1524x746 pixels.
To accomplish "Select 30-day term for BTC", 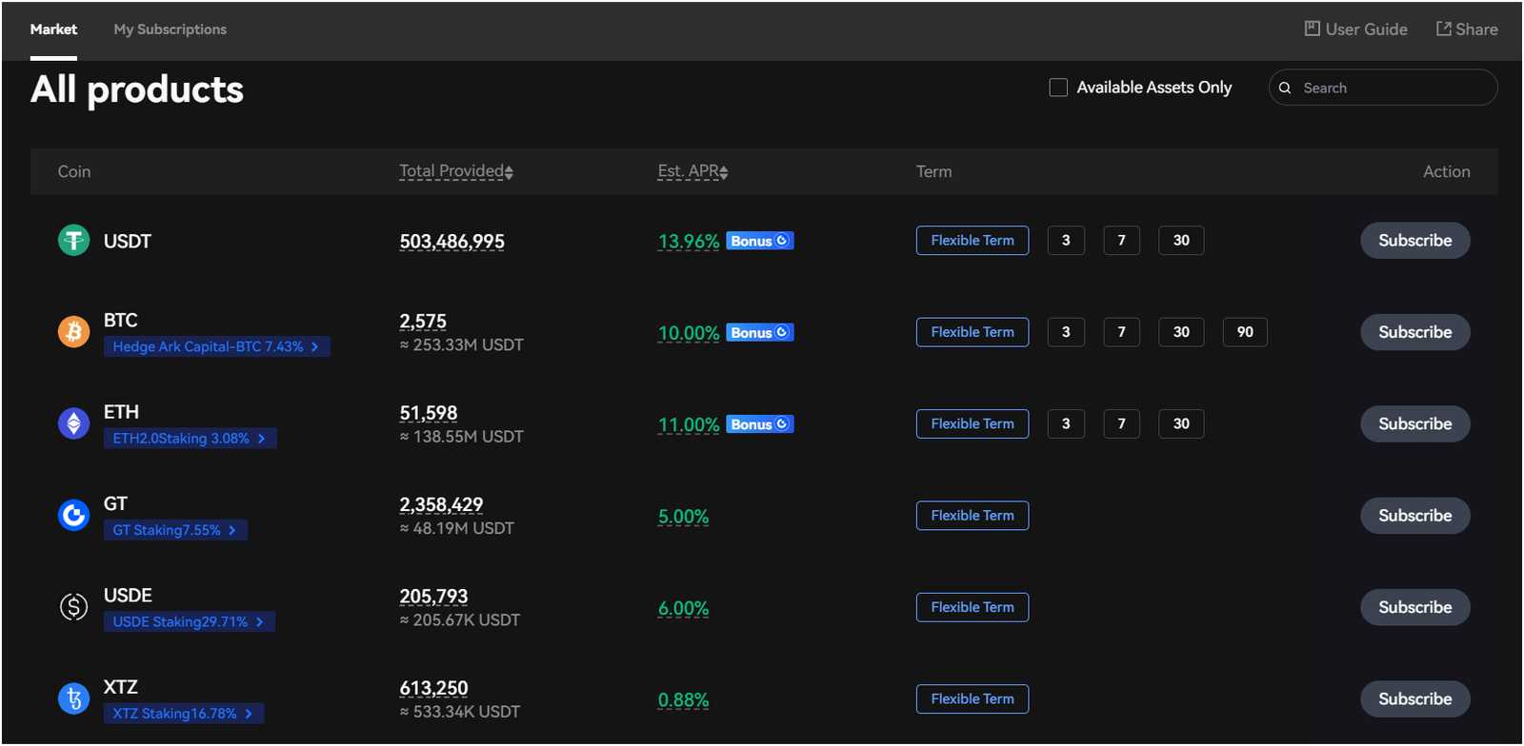I will [1181, 332].
